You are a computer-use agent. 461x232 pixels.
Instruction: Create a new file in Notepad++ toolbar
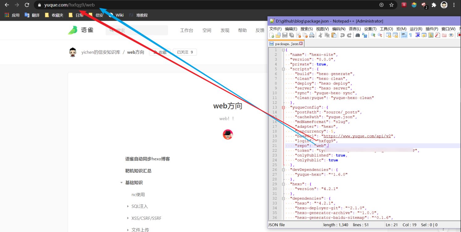tap(272, 35)
